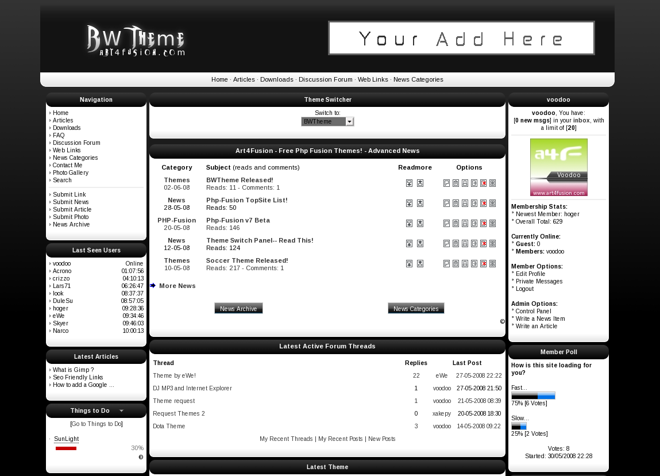Open Acrono in Last Seen Users

pos(62,271)
